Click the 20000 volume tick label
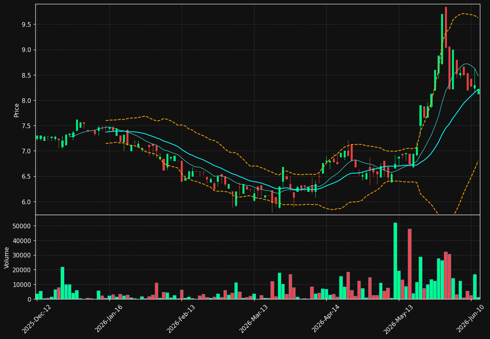 point(23,270)
